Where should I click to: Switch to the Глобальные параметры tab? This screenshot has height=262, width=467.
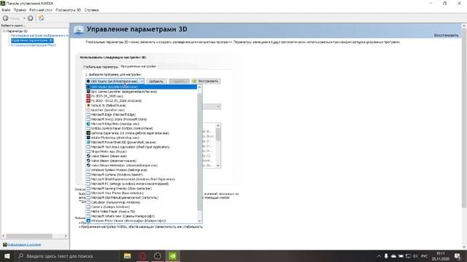[101, 66]
